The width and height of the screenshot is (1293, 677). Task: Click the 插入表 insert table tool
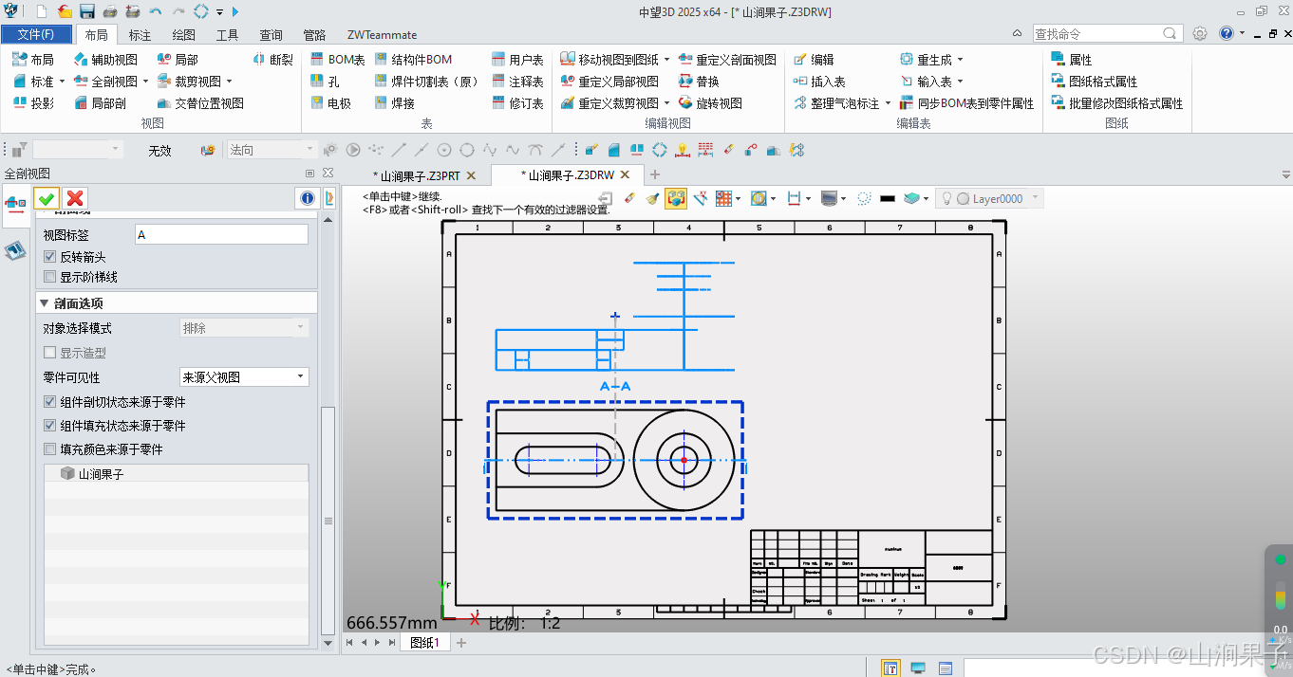pos(819,82)
